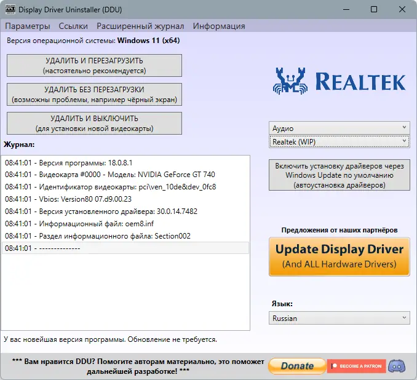This screenshot has height=380, width=417.
Task: Click the DDU support message text
Action: coord(138,366)
